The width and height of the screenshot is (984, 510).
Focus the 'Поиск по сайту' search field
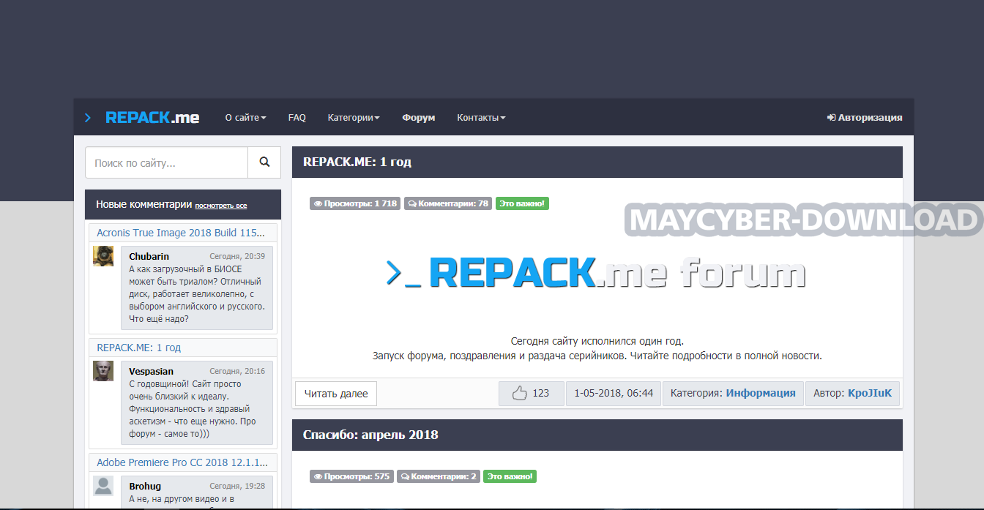click(x=167, y=162)
